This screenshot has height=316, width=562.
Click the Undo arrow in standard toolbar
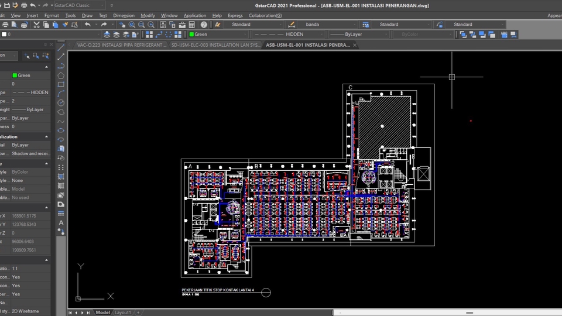pos(88,25)
